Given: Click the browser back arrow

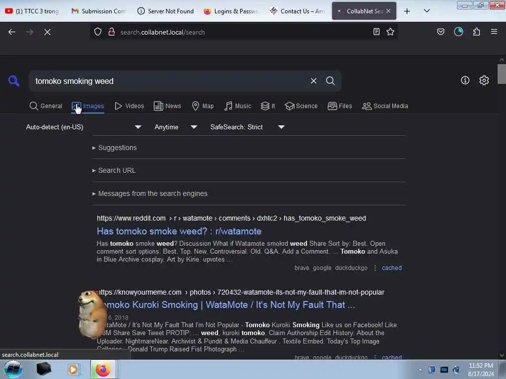Looking at the screenshot, I should 12,32.
